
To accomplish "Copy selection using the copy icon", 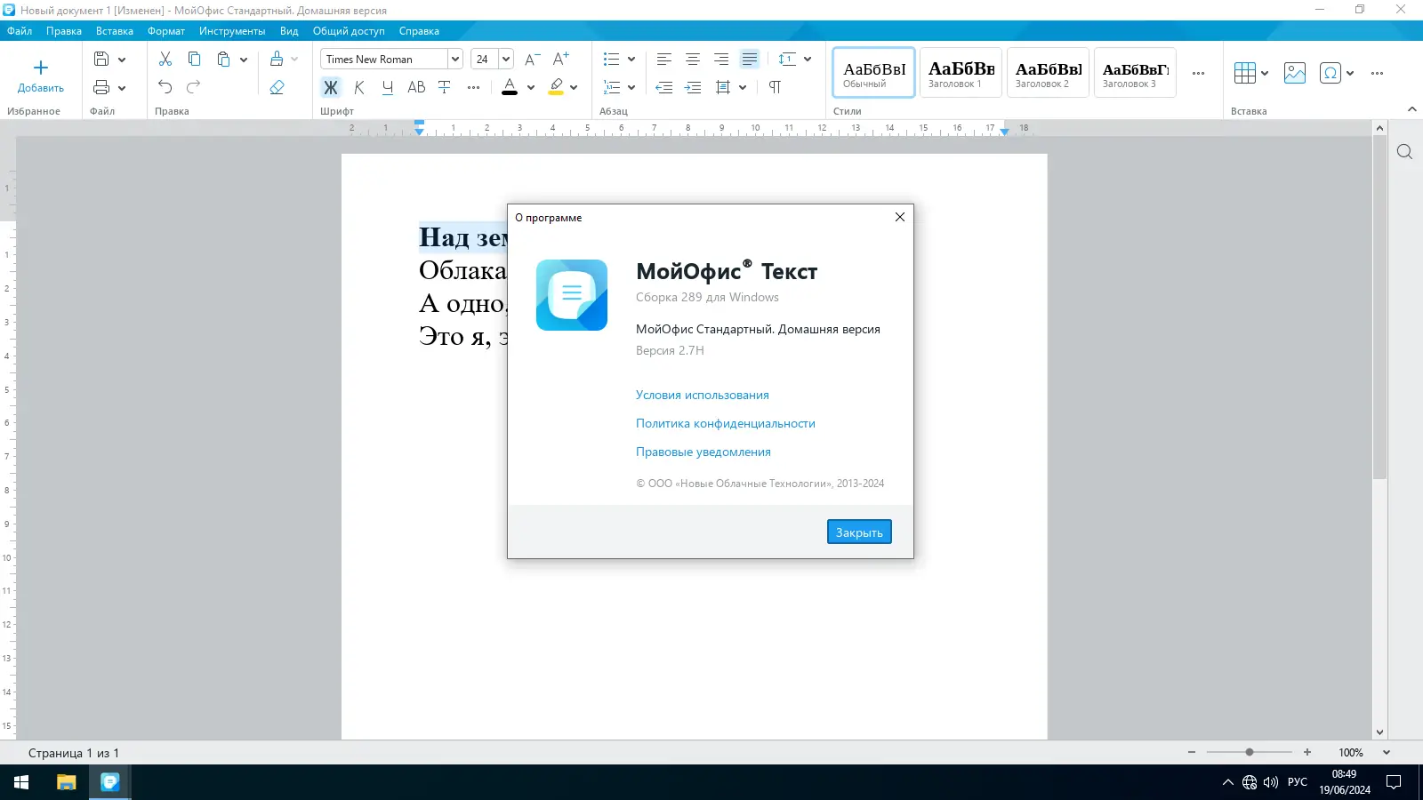I will coord(194,60).
